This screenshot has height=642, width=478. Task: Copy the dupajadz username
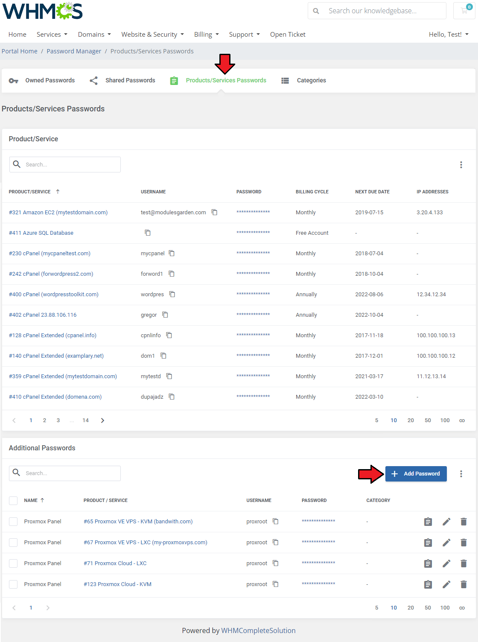172,397
